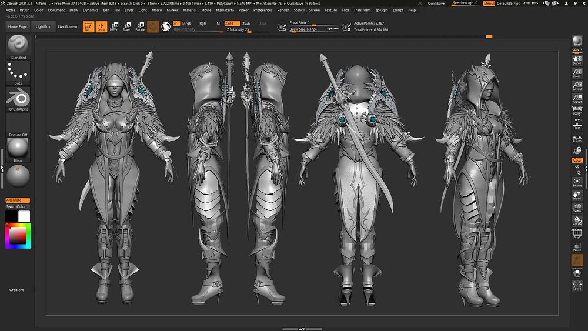This screenshot has height=331, width=588.
Task: Enable Mrgb paint mode
Action: [x=187, y=24]
